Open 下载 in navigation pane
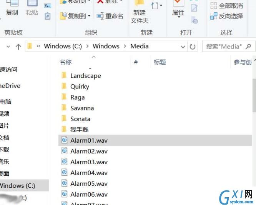The height and width of the screenshot is (205, 256). click(x=5, y=150)
